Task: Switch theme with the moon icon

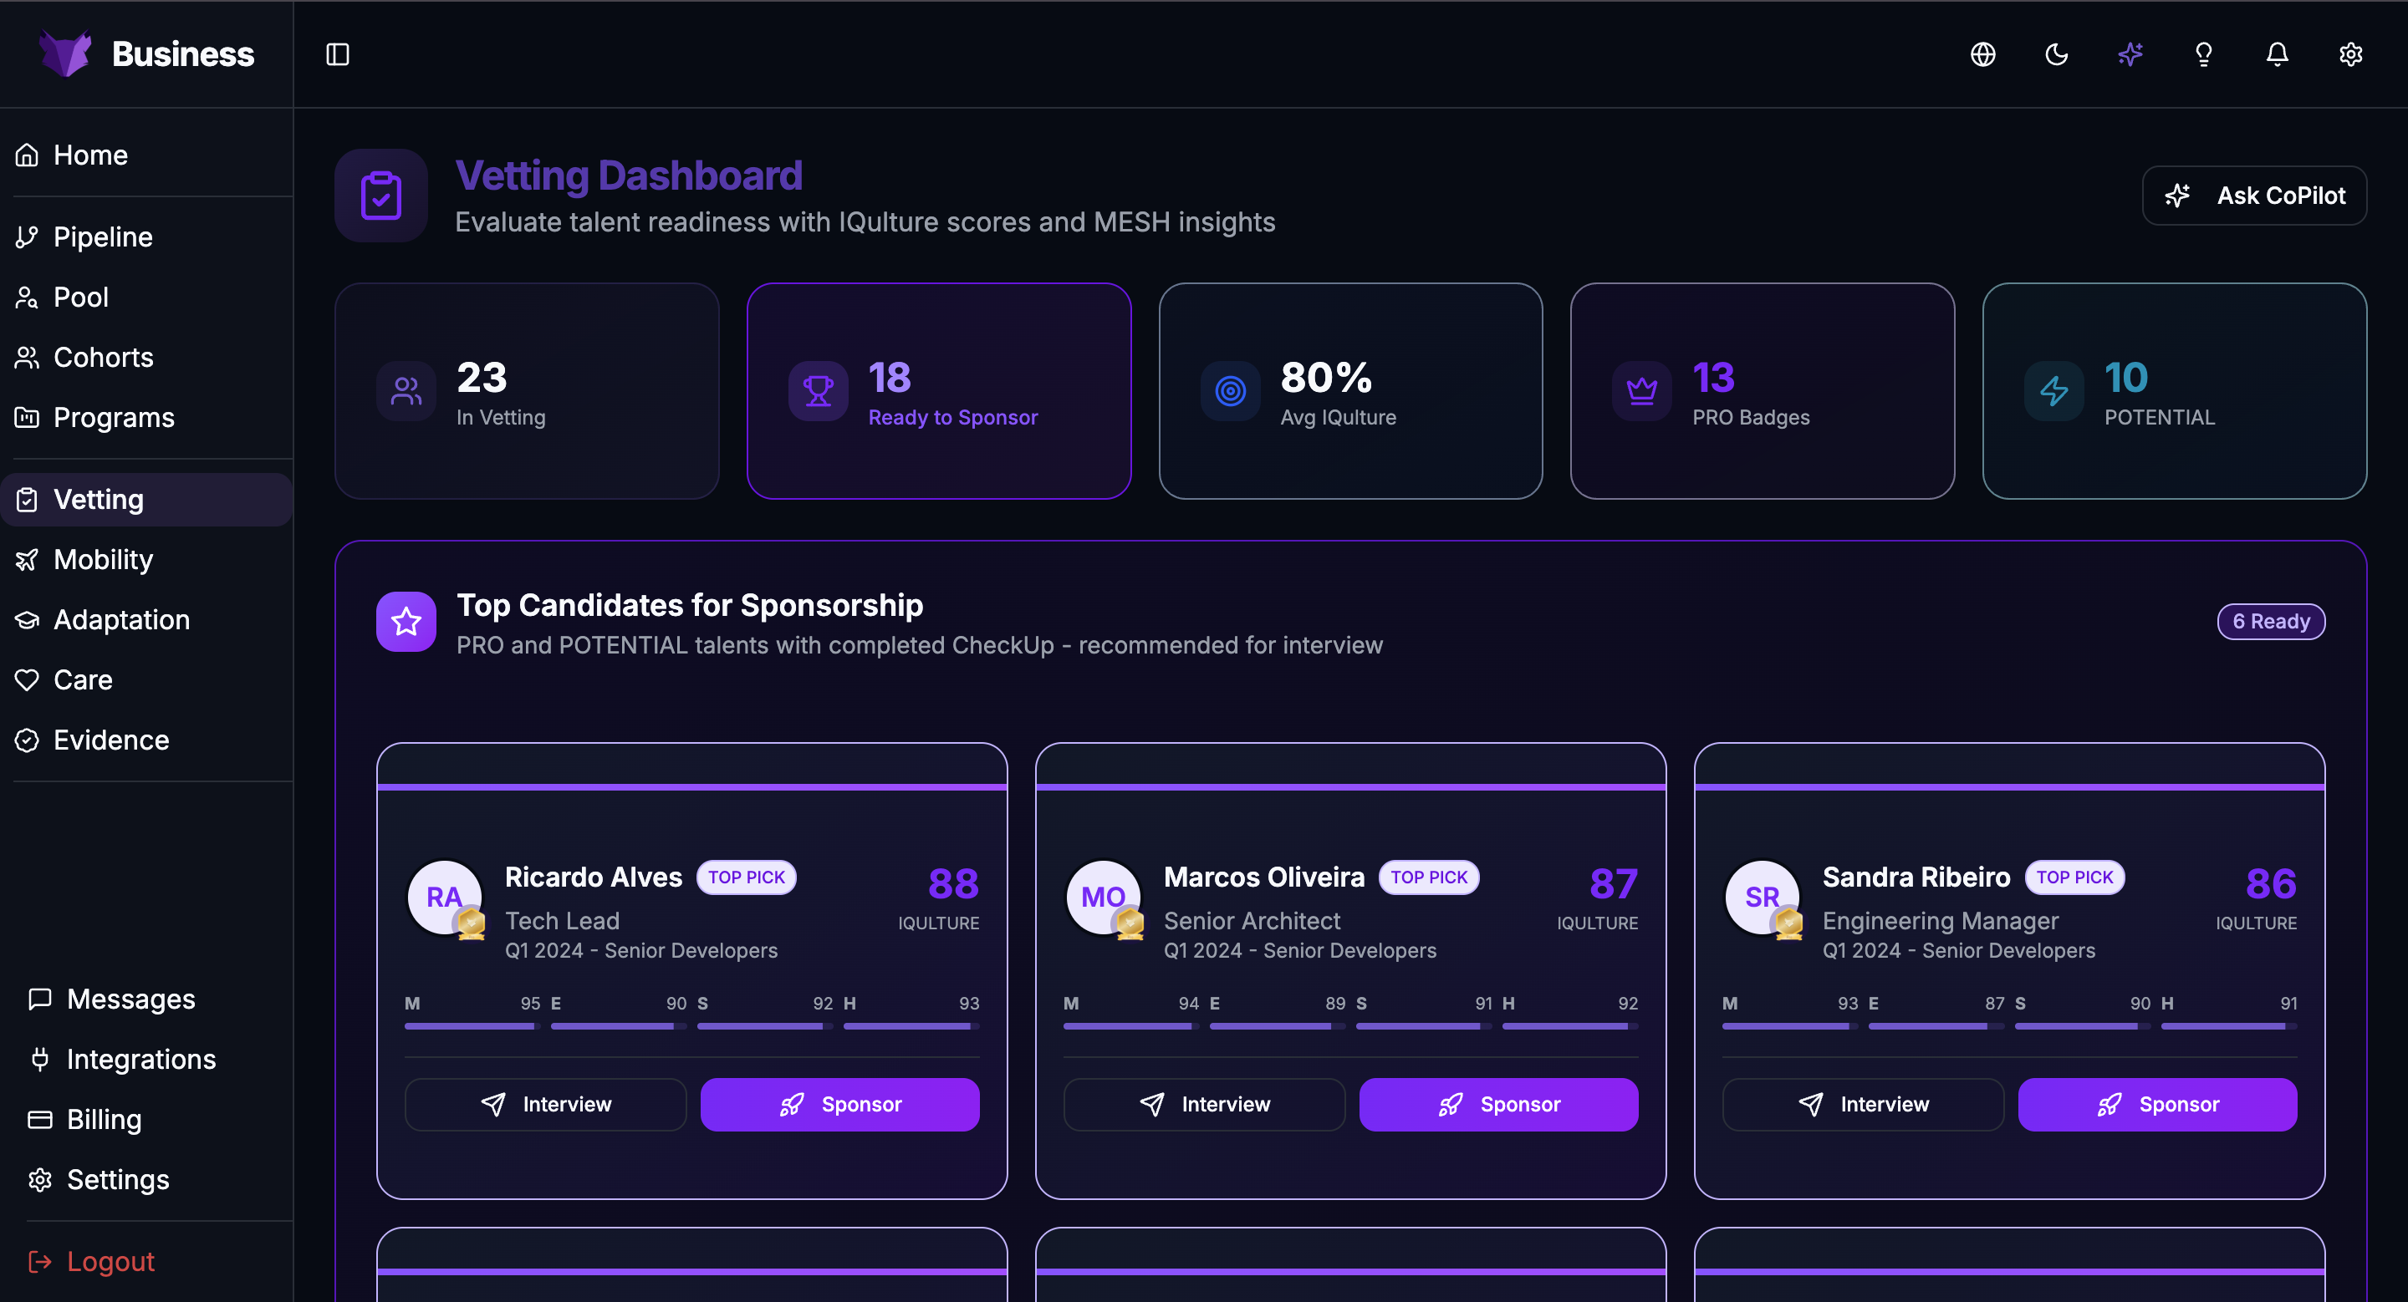Action: coord(2056,54)
